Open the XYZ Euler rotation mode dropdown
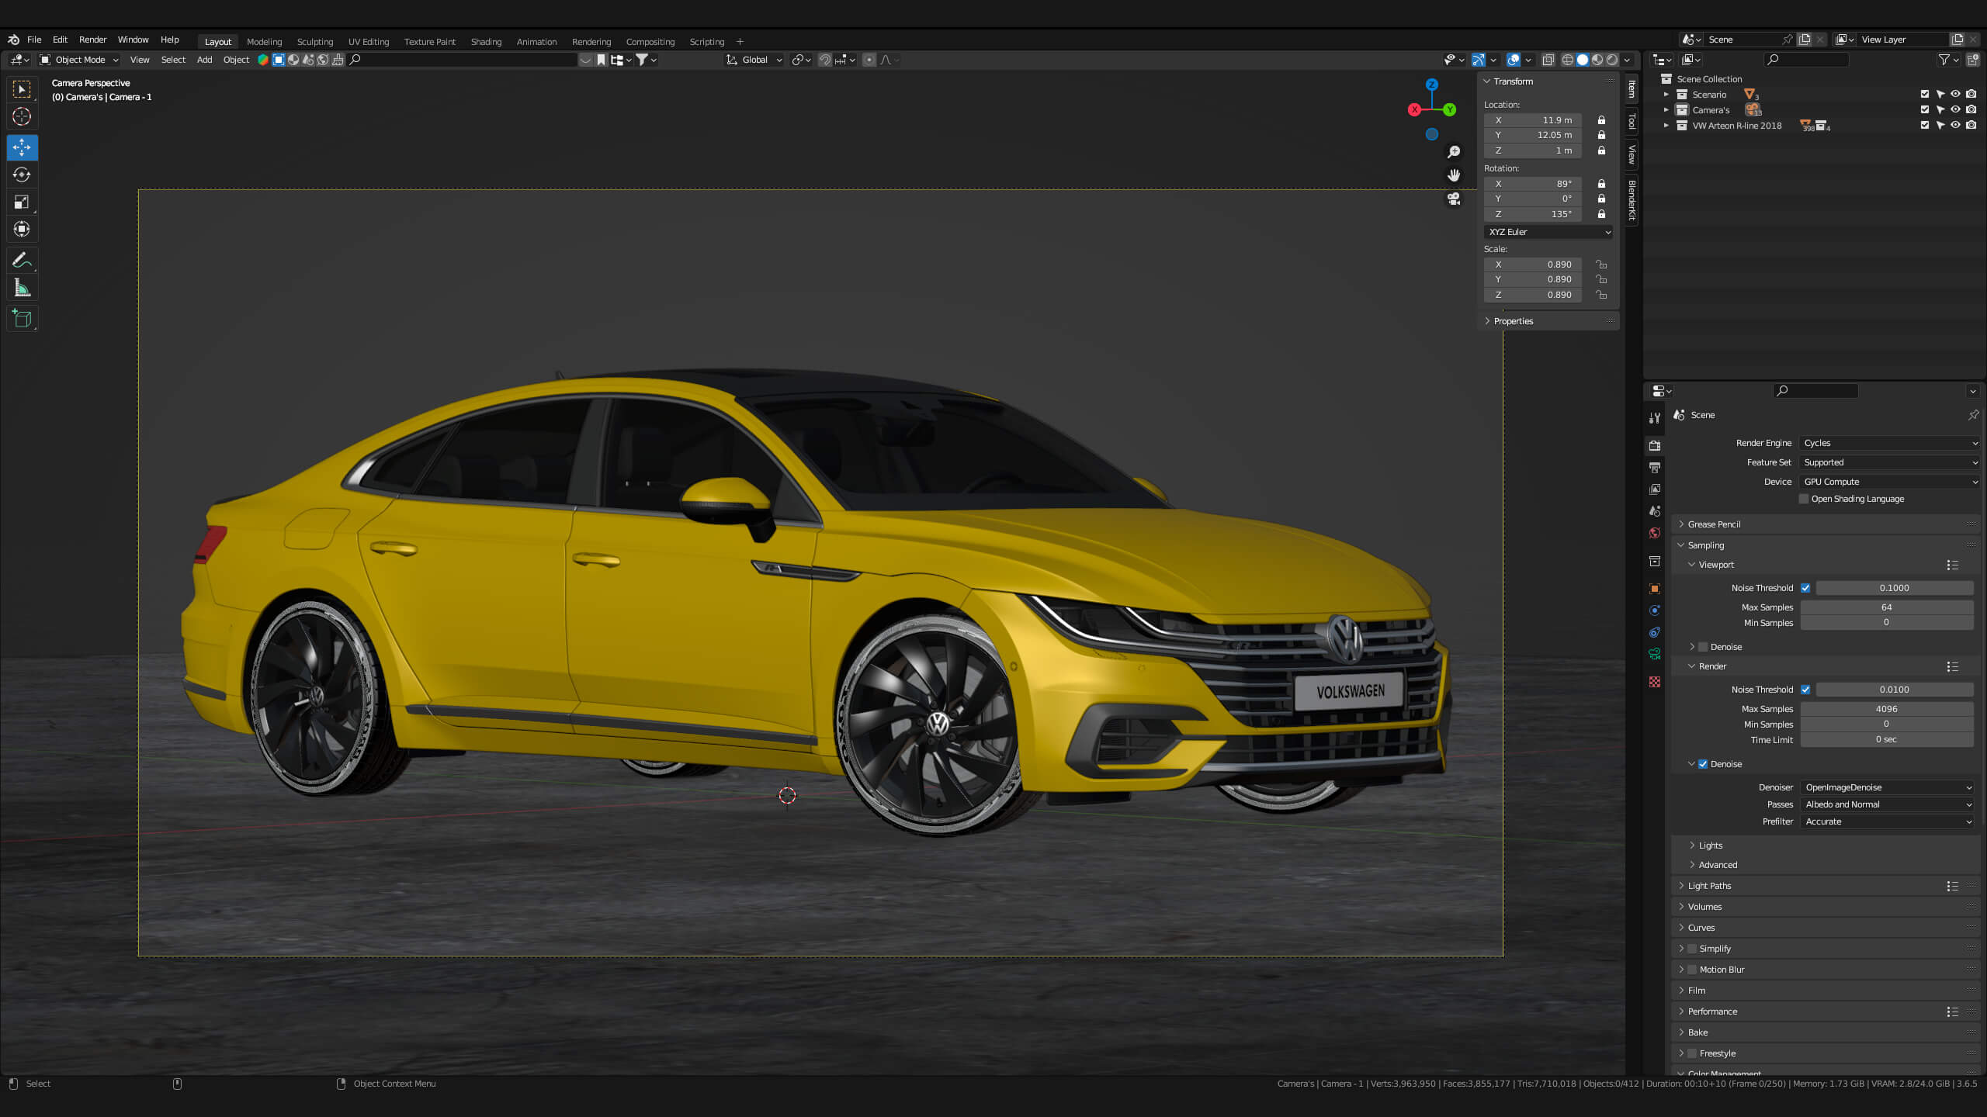Screen dimensions: 1987x1117 click(x=1549, y=232)
